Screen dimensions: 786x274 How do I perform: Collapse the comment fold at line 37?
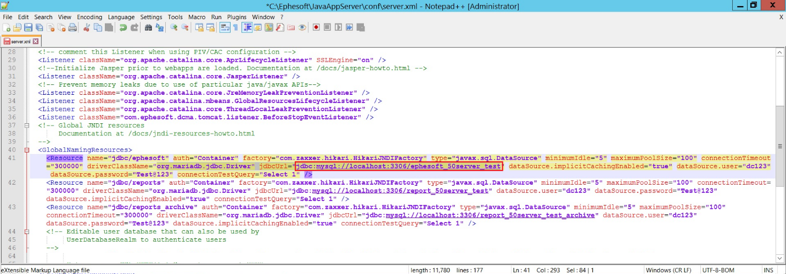[x=26, y=125]
